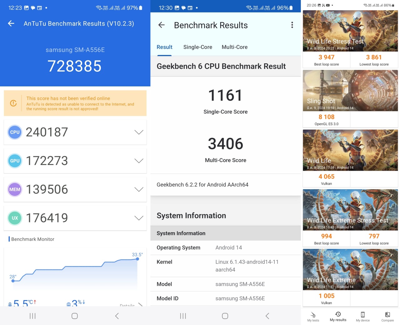The image size is (400, 325).
Task: Tap the AnTuTu CPU score badge icon
Action: 15,132
